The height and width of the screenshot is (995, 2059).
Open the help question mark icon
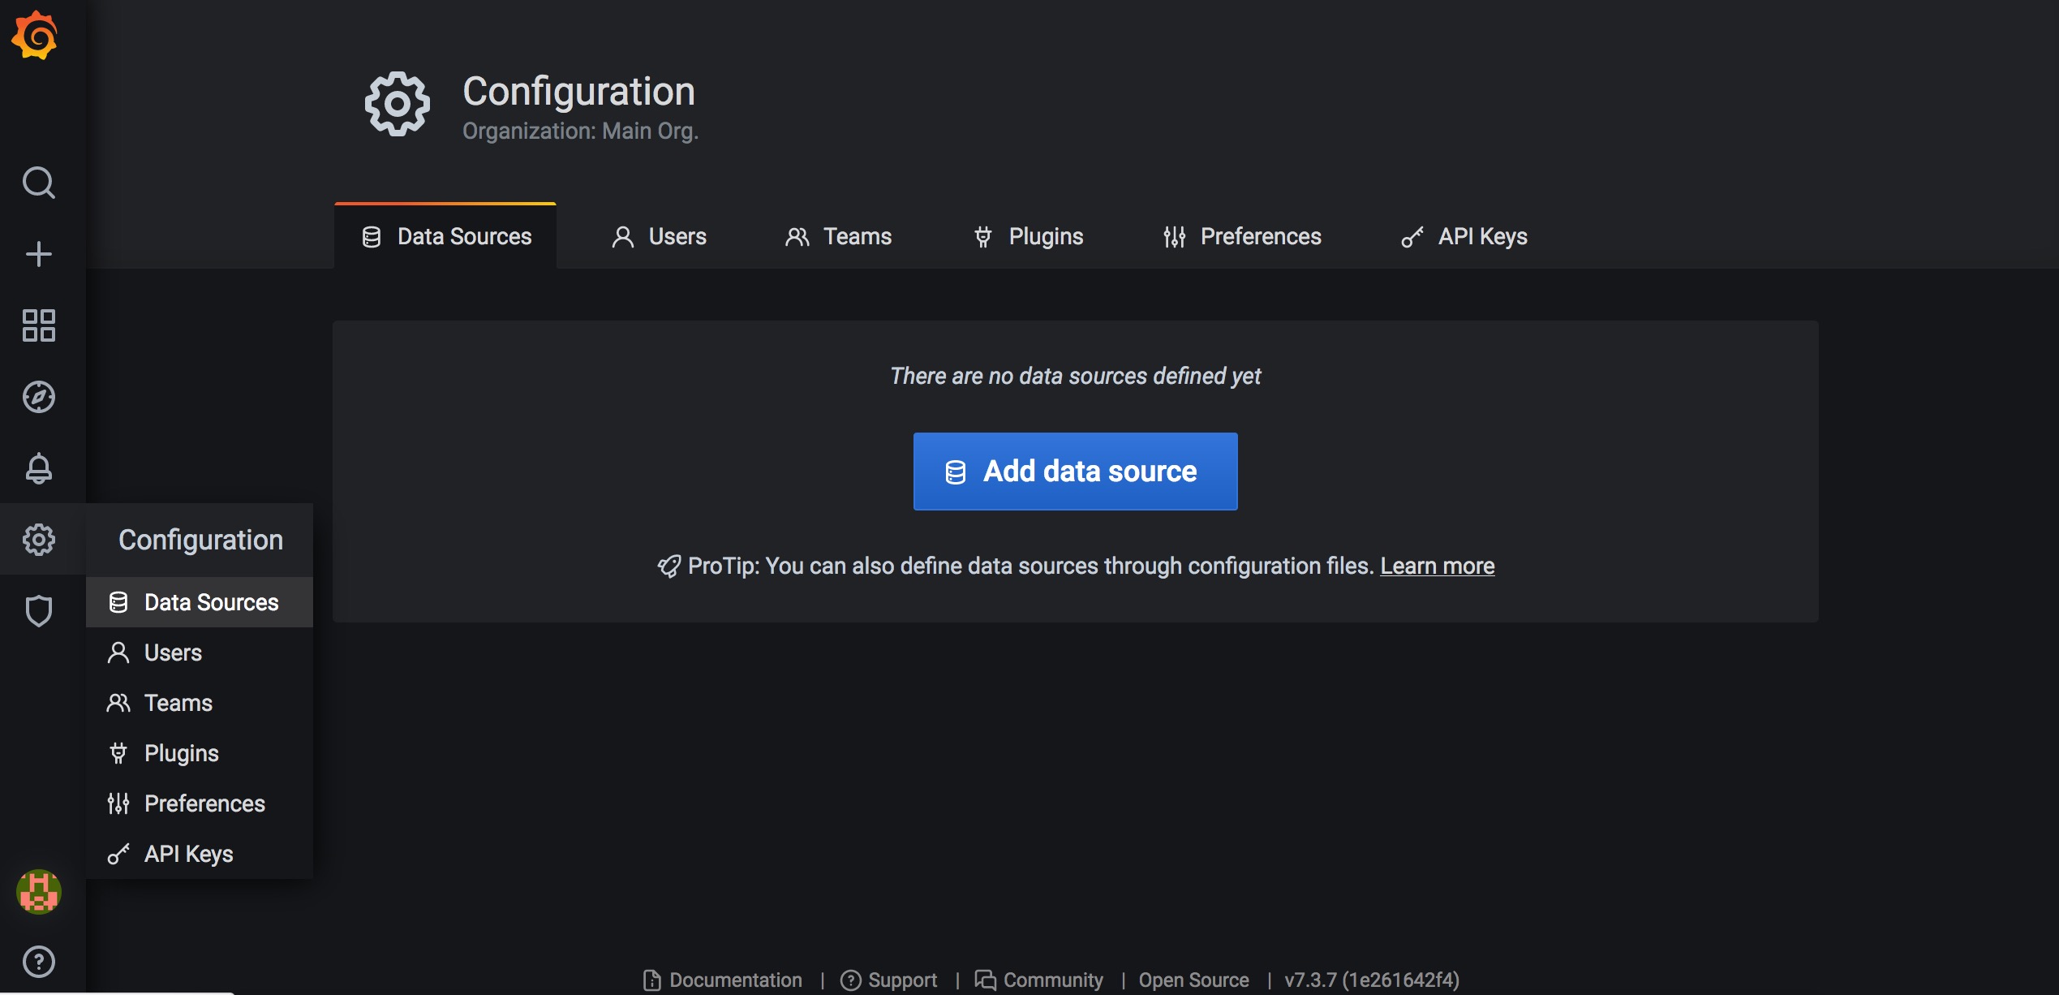click(38, 962)
